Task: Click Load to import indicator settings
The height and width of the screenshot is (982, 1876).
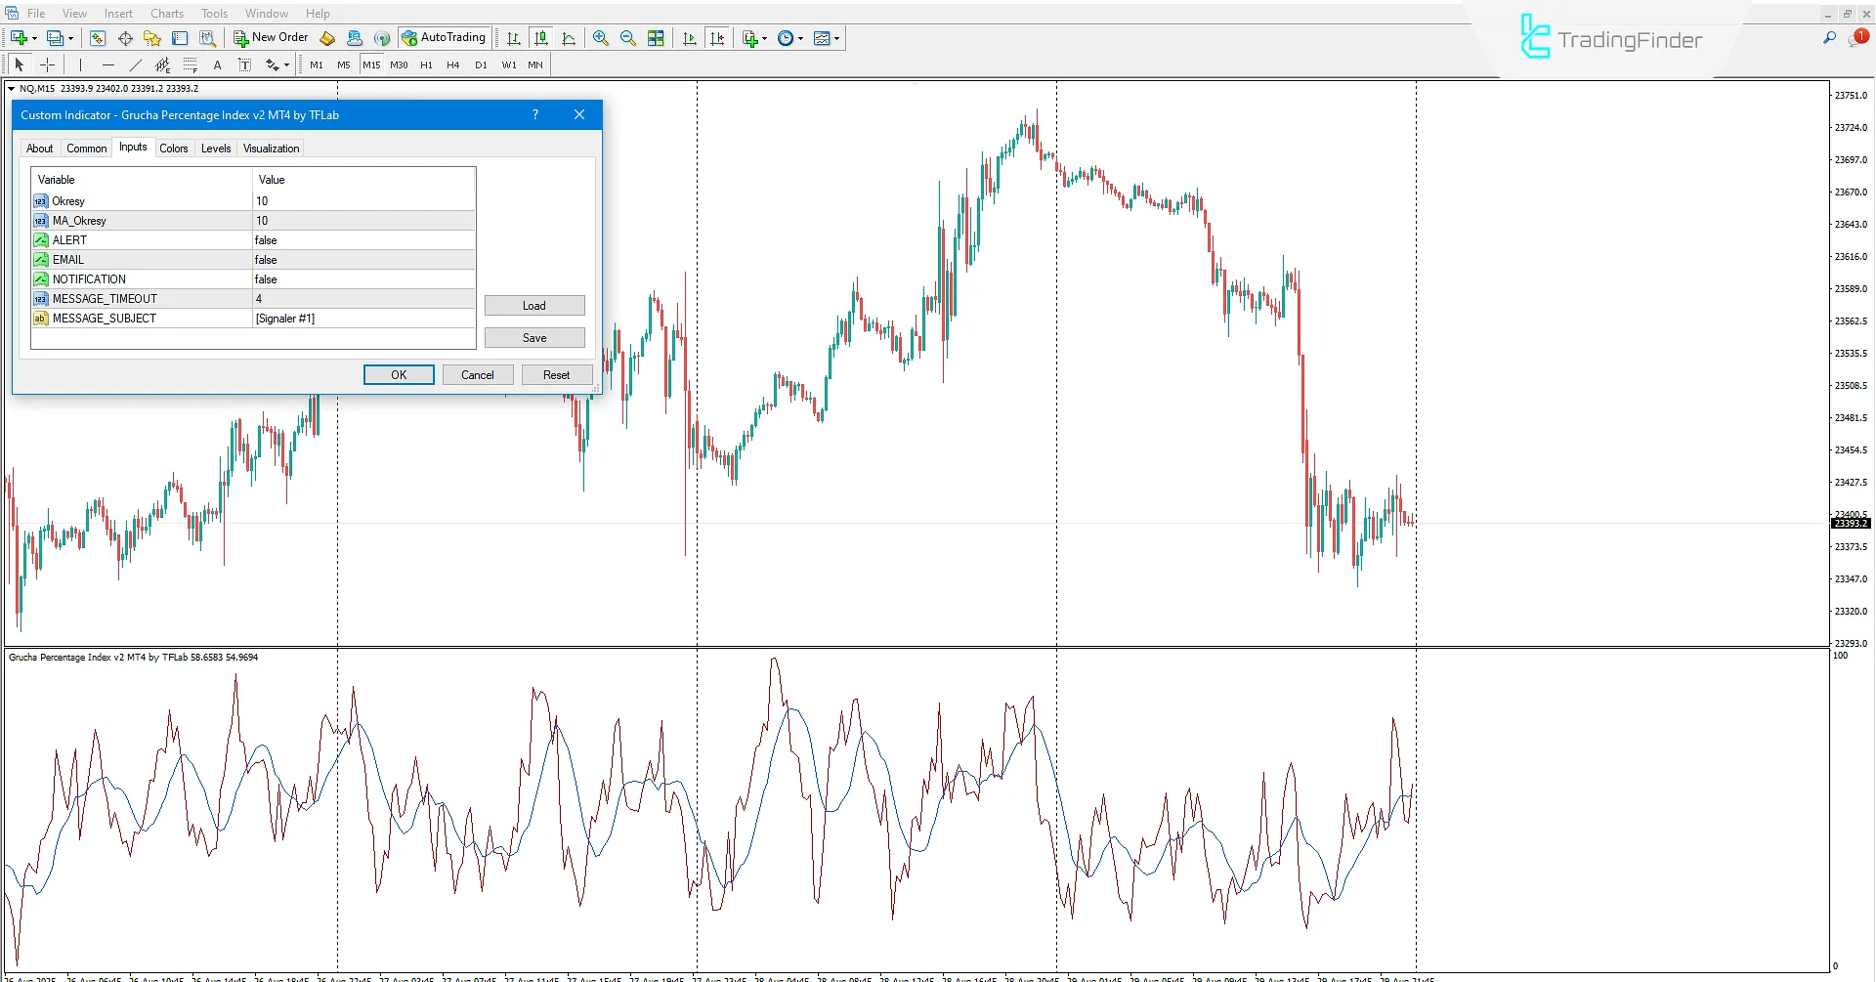Action: 534,305
